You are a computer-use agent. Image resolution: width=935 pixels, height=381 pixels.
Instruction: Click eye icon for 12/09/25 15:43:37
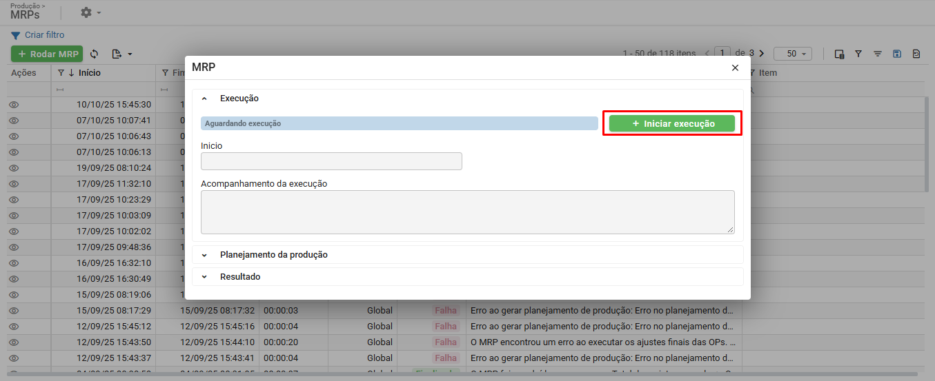[14, 358]
